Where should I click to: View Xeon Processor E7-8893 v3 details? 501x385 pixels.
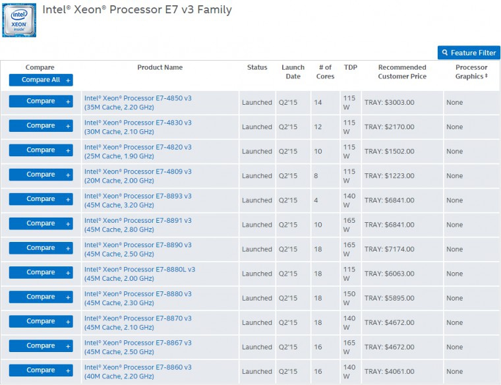(x=138, y=200)
